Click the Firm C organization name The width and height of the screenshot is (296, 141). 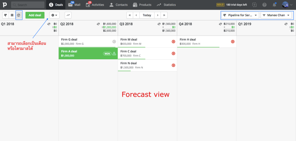(x=137, y=56)
